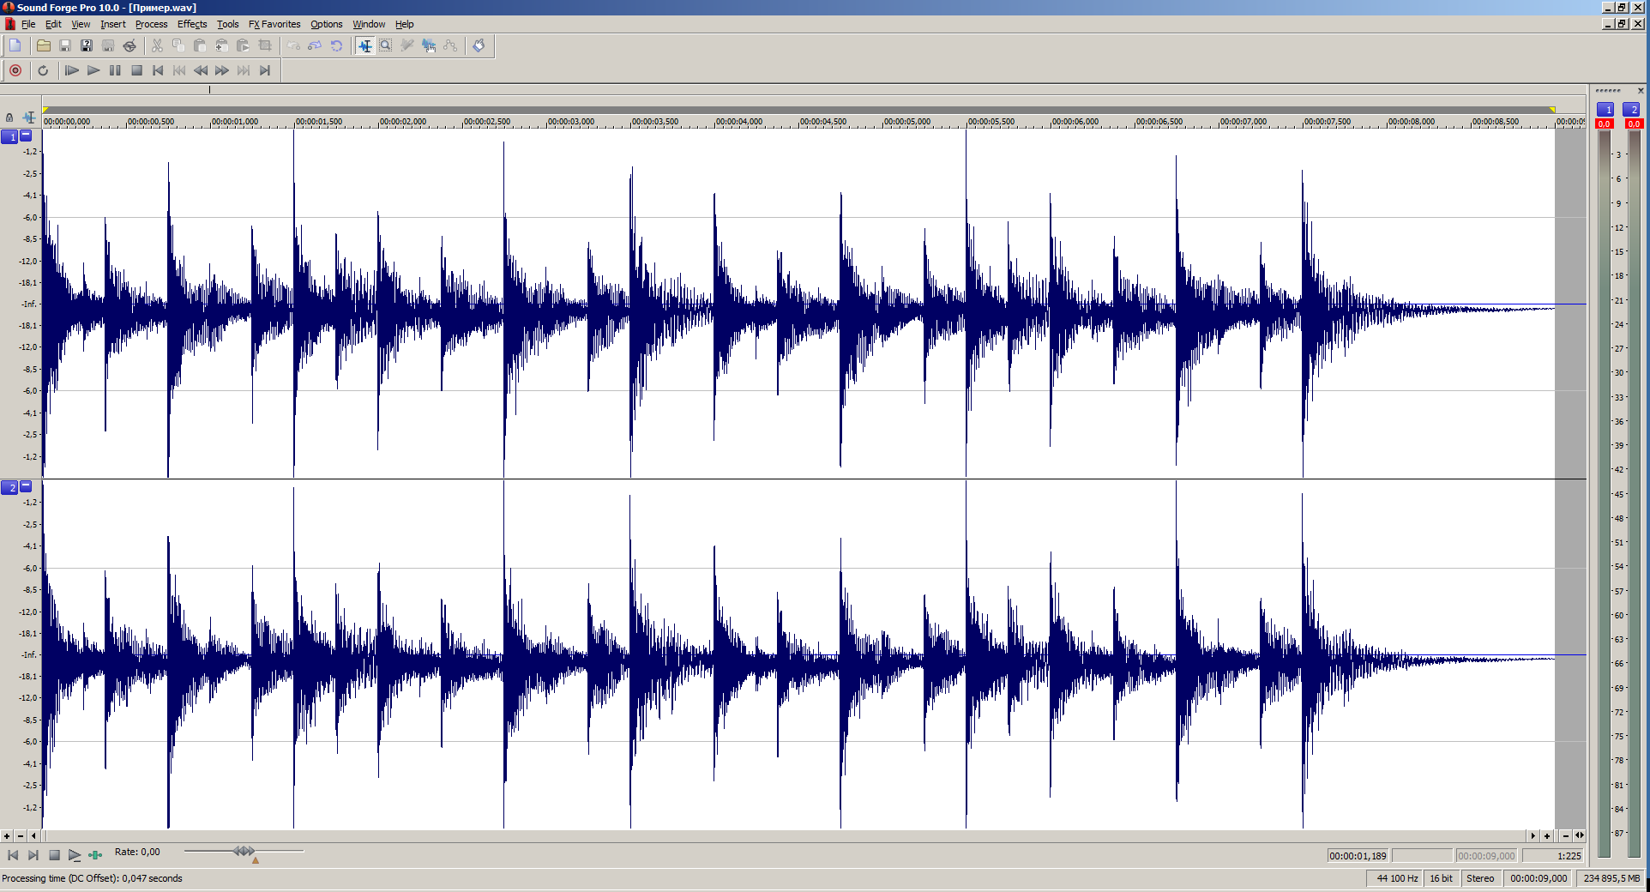Screen dimensions: 1650x892
Task: Click the Mix paste icon with plus
Action: coord(221,45)
